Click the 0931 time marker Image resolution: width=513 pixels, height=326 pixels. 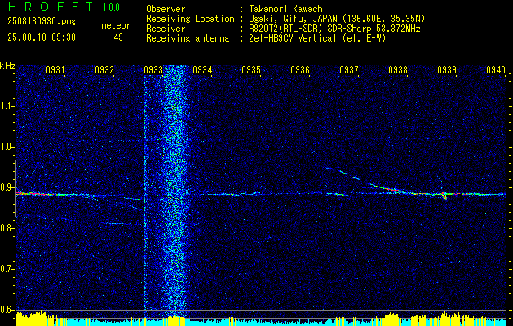point(55,69)
